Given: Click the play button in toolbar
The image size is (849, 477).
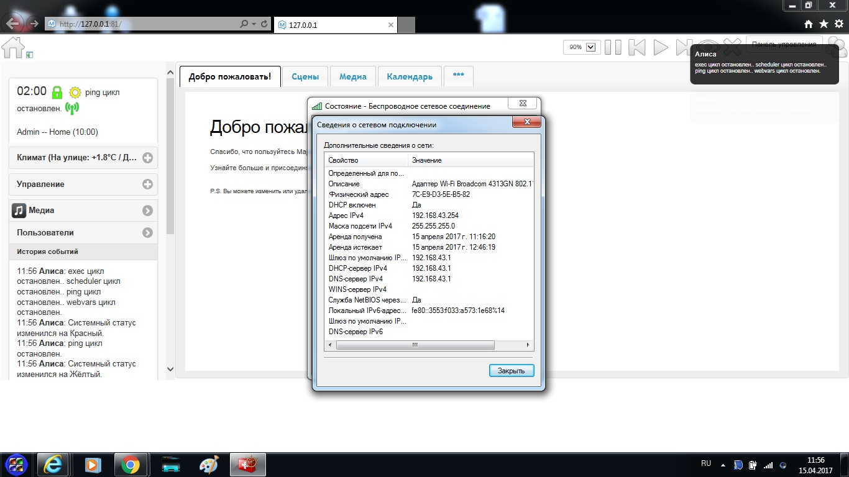Looking at the screenshot, I should coord(661,47).
